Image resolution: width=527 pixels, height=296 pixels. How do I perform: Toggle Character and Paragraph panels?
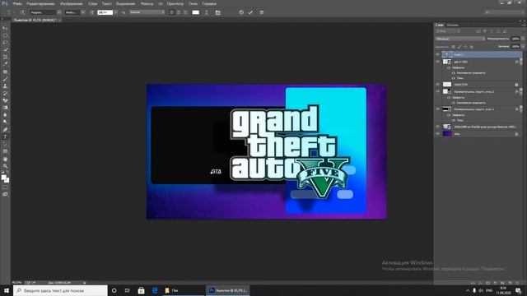(x=217, y=12)
